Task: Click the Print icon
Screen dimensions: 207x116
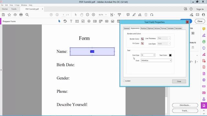Action: [21, 15]
